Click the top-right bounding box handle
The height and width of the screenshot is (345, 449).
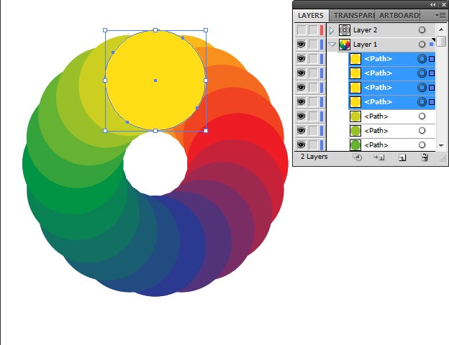tap(206, 30)
